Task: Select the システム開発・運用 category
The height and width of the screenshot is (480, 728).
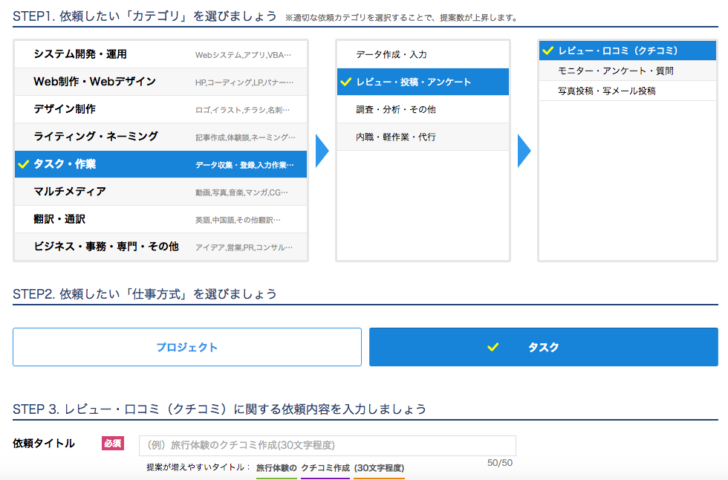Action: point(160,54)
